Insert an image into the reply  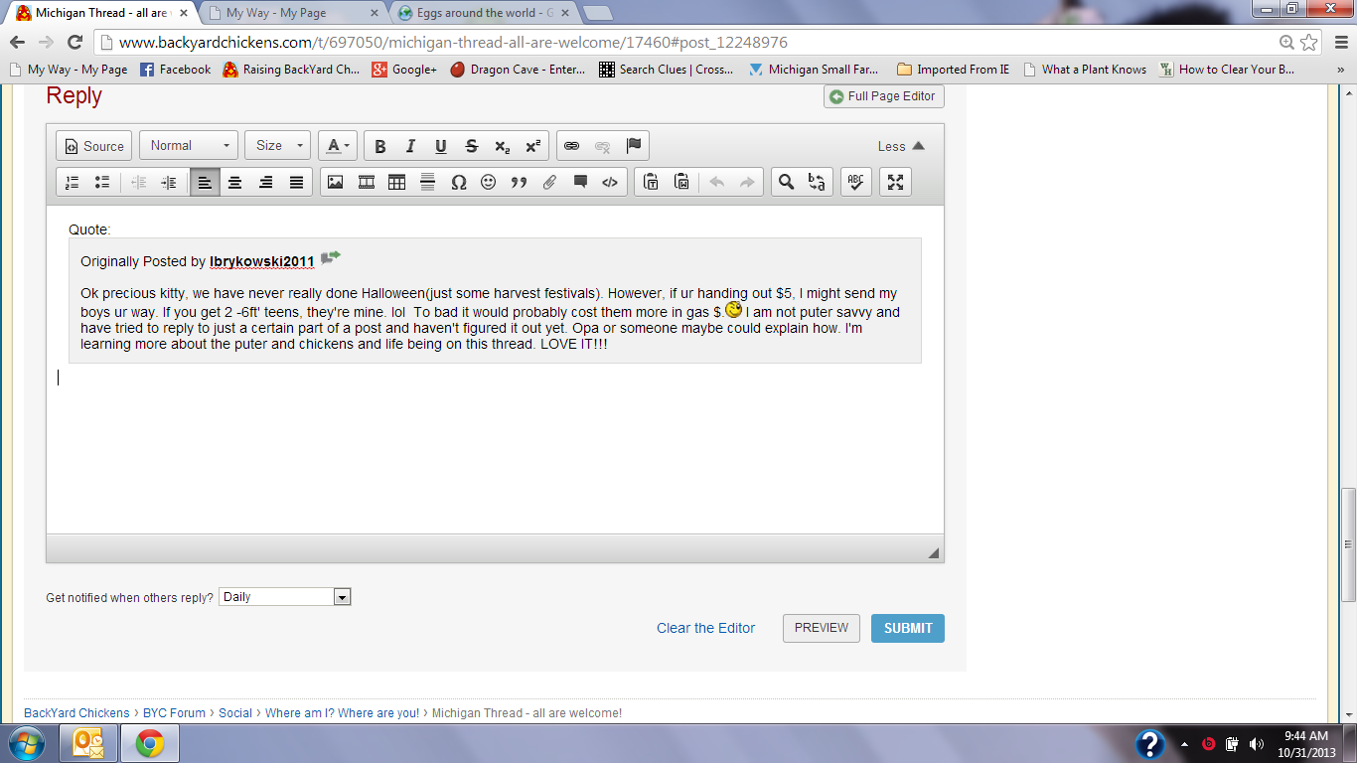point(336,182)
